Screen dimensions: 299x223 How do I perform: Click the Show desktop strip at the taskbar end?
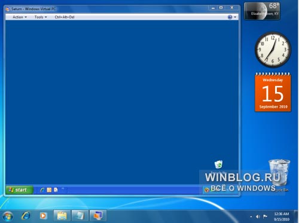pos(297,216)
